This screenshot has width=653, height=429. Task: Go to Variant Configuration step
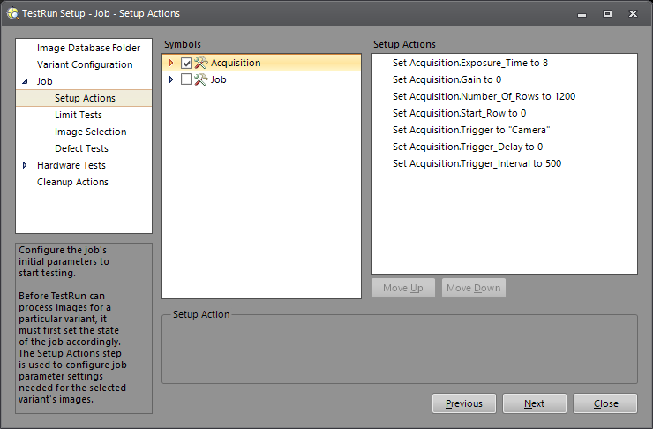85,64
